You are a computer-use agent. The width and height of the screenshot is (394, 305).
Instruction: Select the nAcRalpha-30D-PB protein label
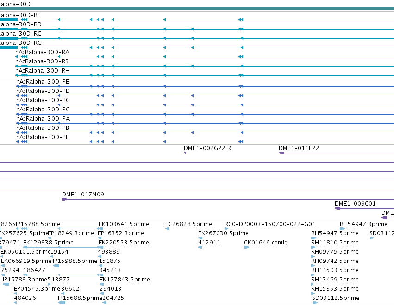[x=43, y=128]
